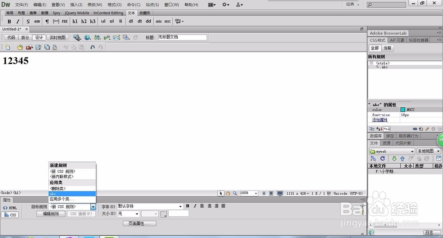The image size is (443, 238).
Task: Switch to Split view (拆分)
Action: [x=25, y=38]
